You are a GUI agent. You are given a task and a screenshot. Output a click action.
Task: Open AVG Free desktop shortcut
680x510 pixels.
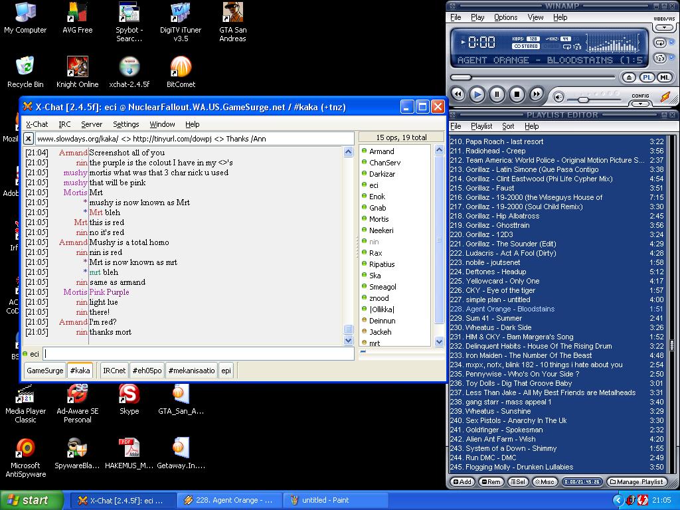click(77, 18)
